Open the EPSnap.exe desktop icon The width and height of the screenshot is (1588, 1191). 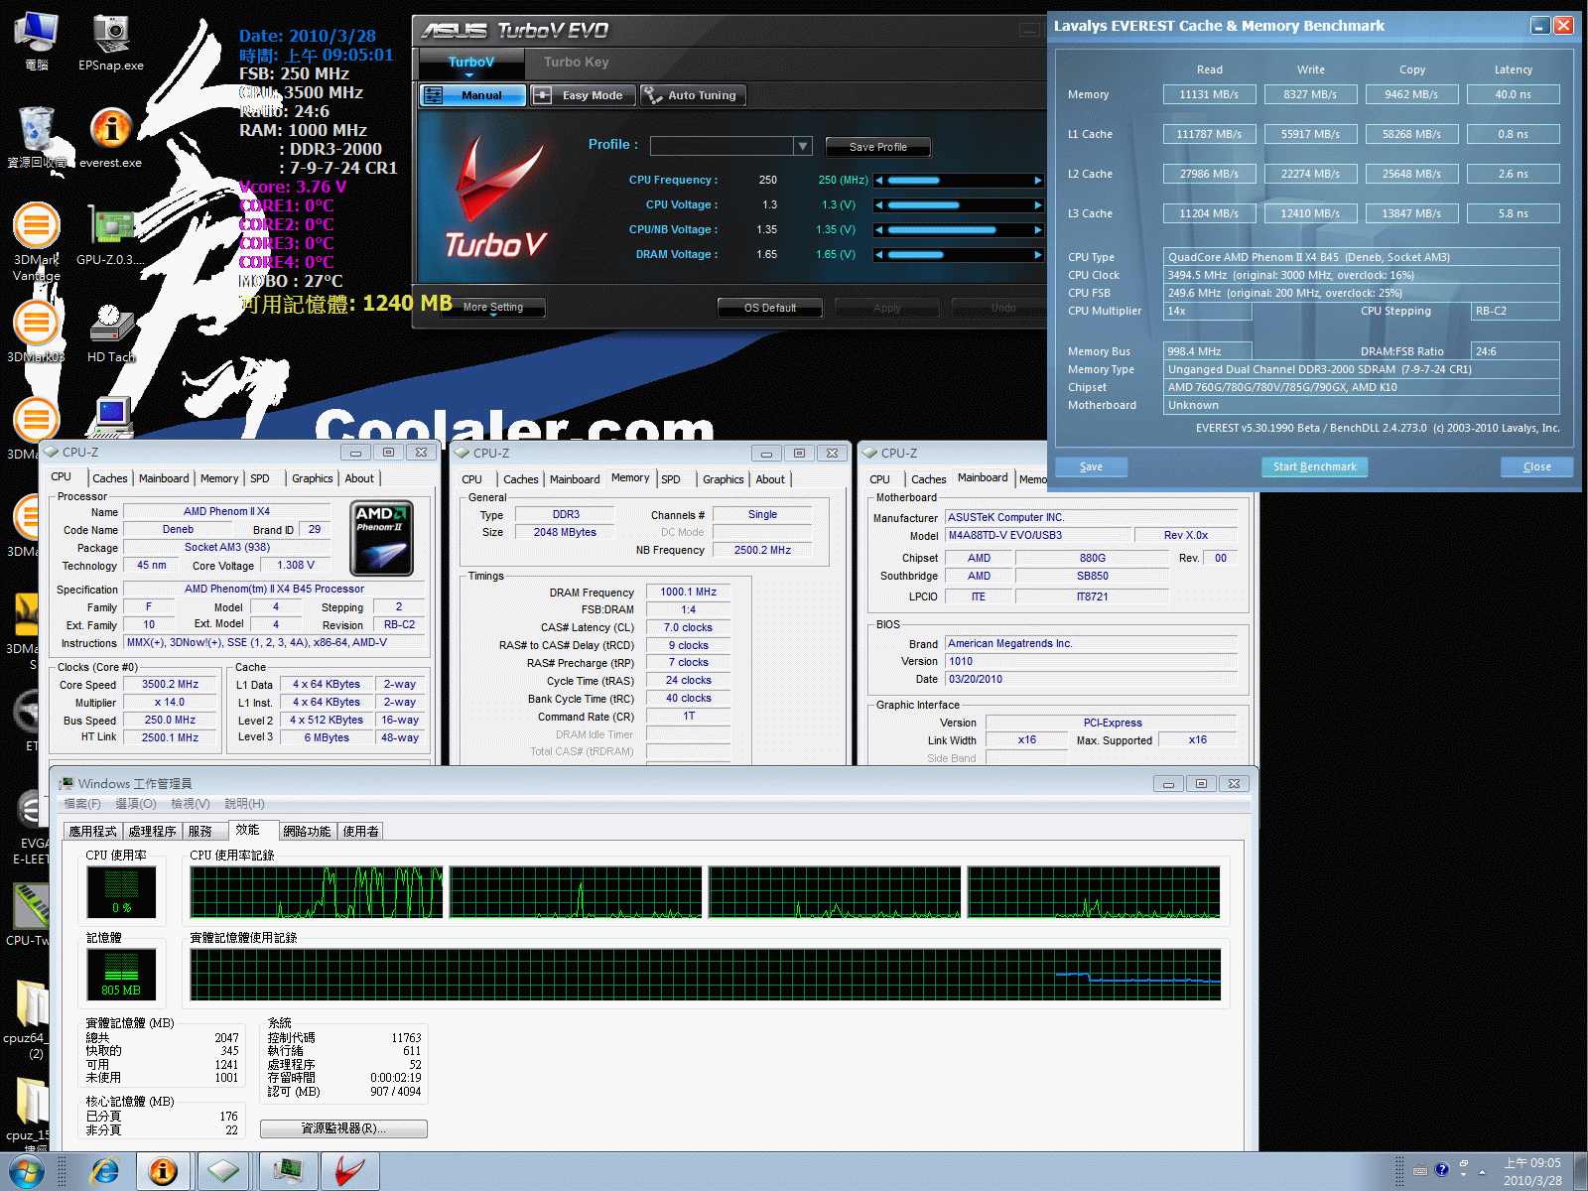pos(111,43)
